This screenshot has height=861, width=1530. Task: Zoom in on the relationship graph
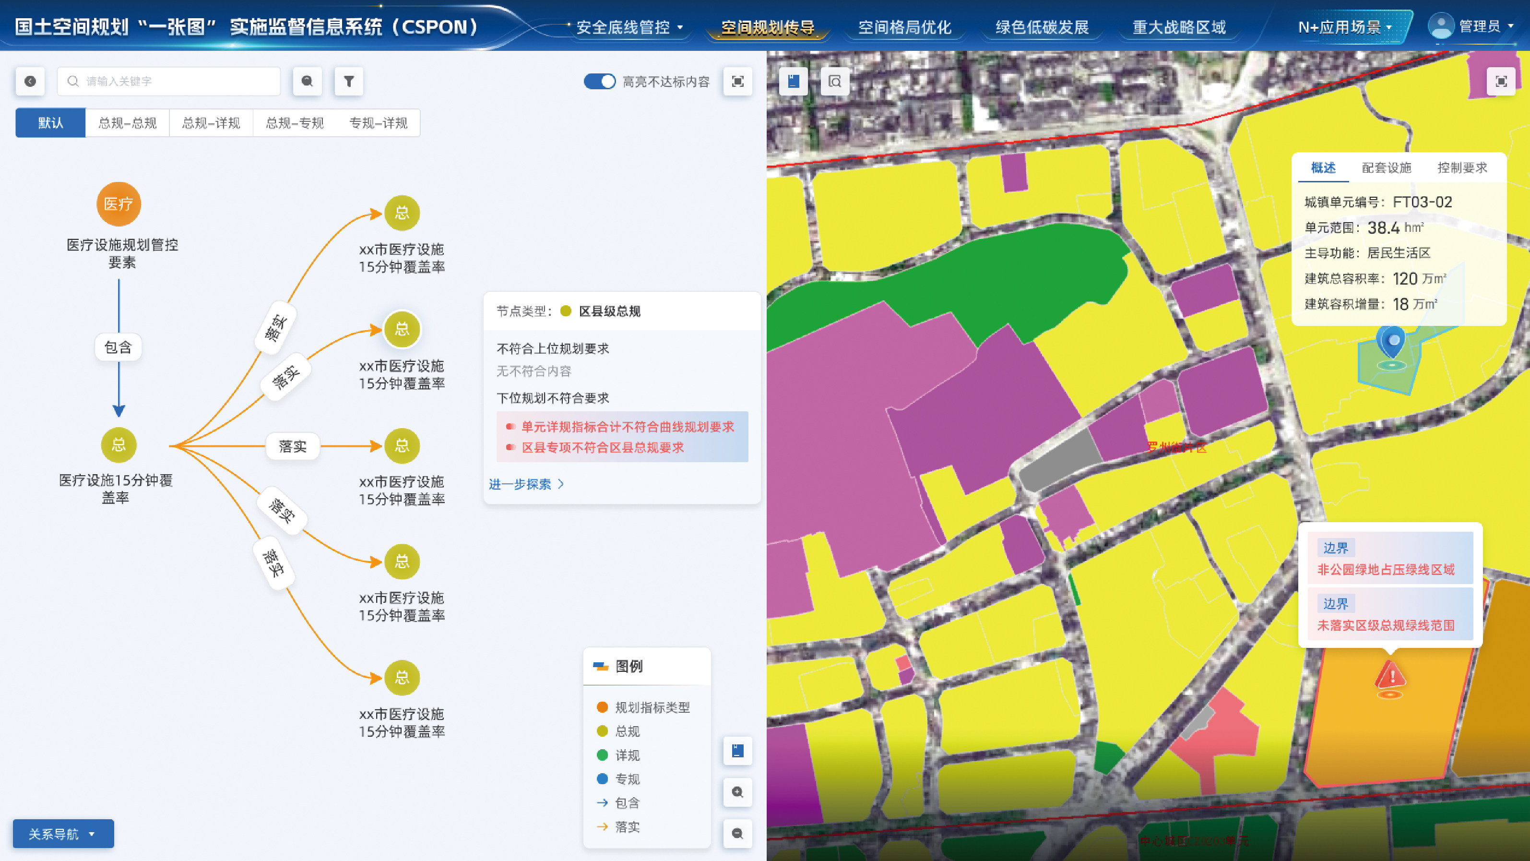point(738,792)
